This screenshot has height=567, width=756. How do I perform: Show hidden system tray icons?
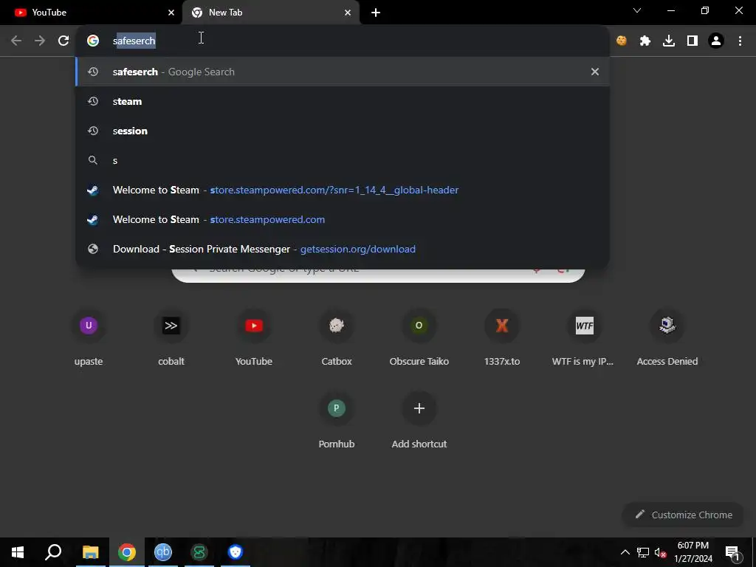click(625, 552)
